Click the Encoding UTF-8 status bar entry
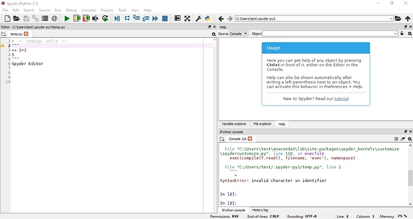Image resolution: width=413 pixels, height=219 pixels. pos(302,217)
